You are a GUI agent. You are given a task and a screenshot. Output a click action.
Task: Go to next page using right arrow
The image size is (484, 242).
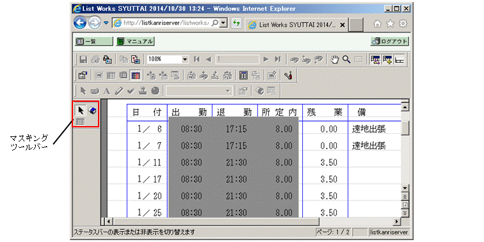pyautogui.click(x=266, y=60)
